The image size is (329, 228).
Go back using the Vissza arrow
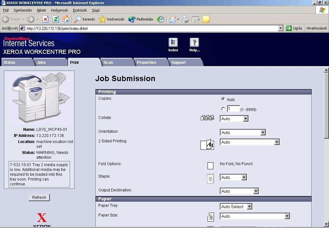[11, 19]
